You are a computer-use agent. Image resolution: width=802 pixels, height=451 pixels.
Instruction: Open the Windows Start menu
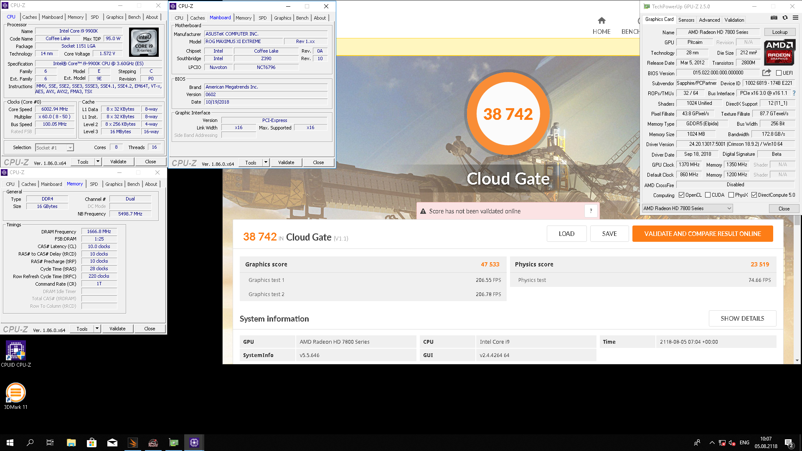10,443
